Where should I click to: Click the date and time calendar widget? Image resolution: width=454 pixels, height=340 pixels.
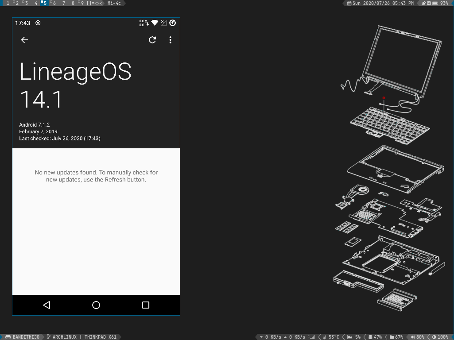coord(380,3)
